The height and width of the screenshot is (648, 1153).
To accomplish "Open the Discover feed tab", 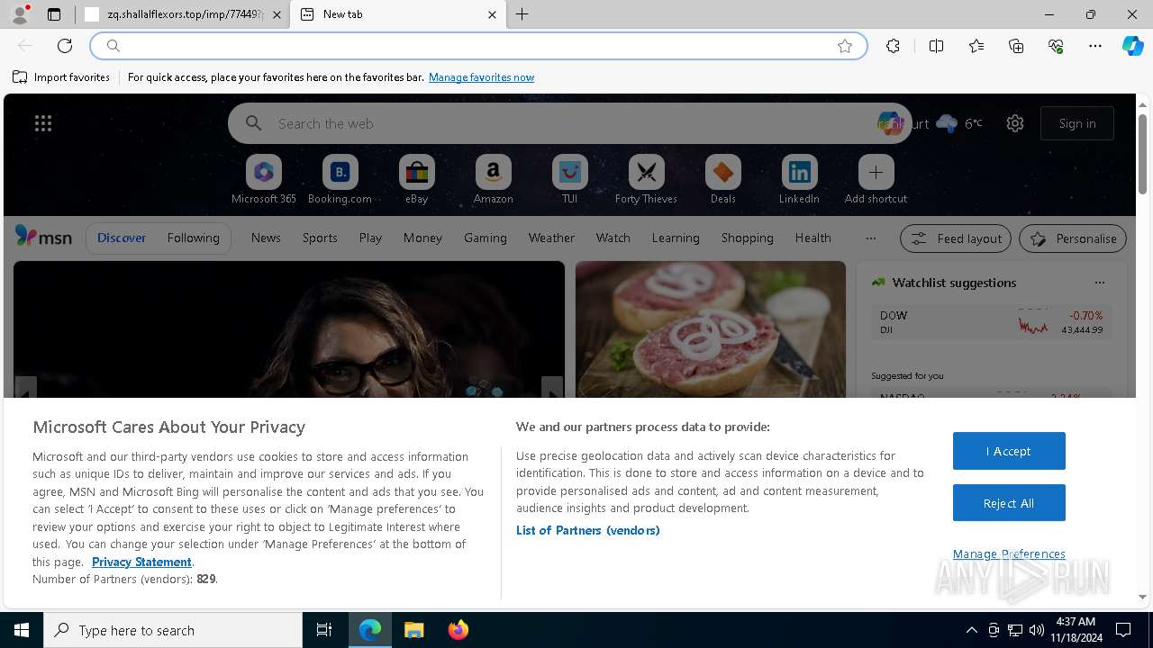I will pyautogui.click(x=122, y=238).
